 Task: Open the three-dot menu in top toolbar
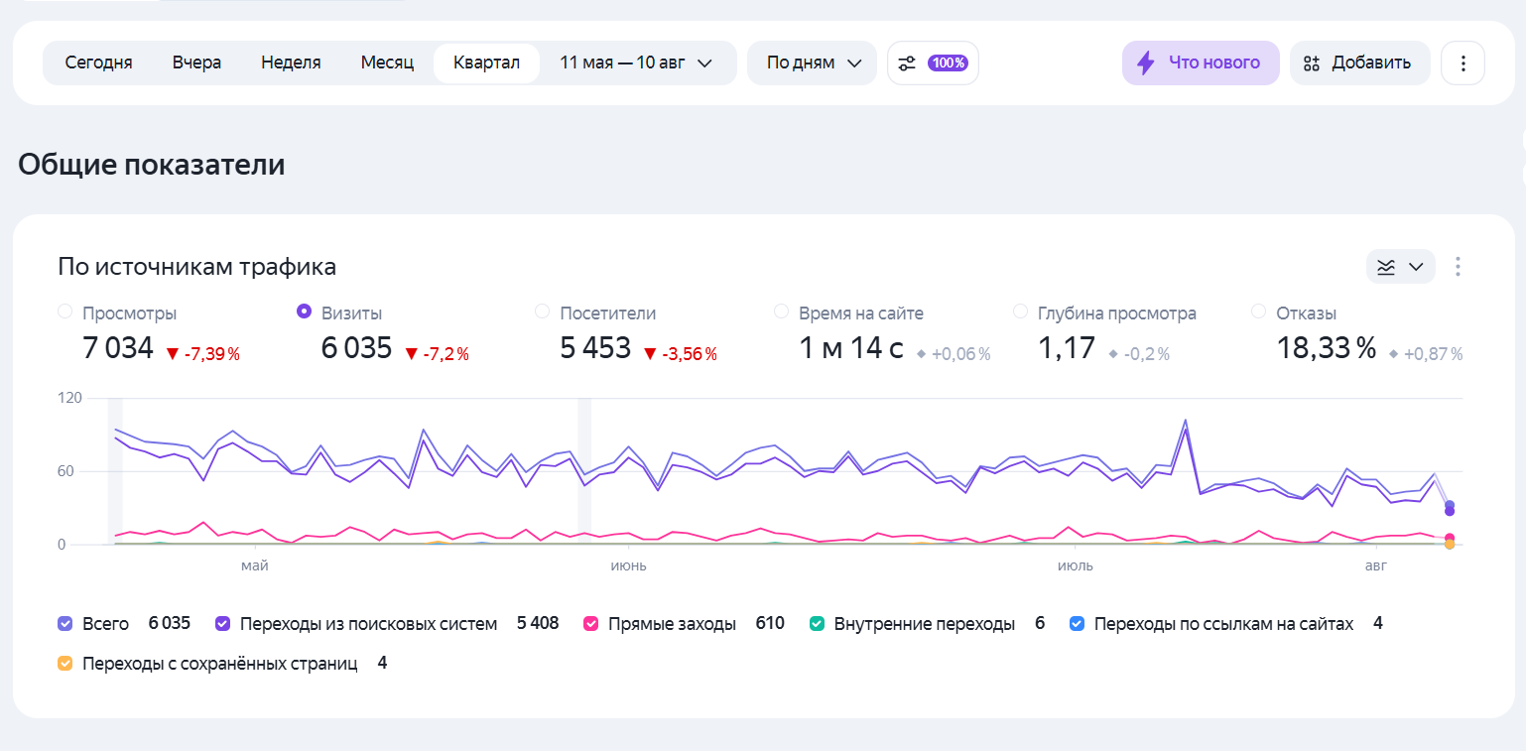click(1462, 63)
